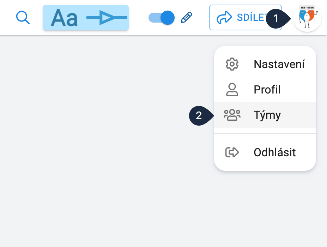The image size is (327, 247).
Task: Select Nastavení from the user menu
Action: coord(279,64)
